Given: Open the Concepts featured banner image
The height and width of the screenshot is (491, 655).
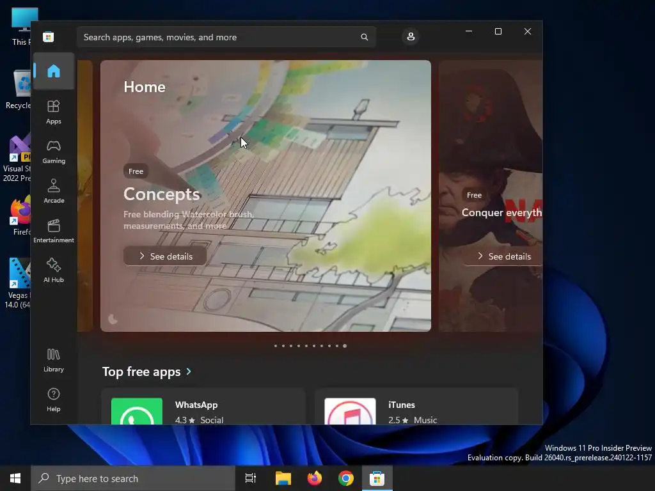Looking at the screenshot, I should 265,196.
